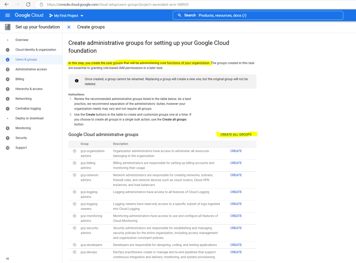Toggle checkmark for gcp-devops group

tap(74, 252)
